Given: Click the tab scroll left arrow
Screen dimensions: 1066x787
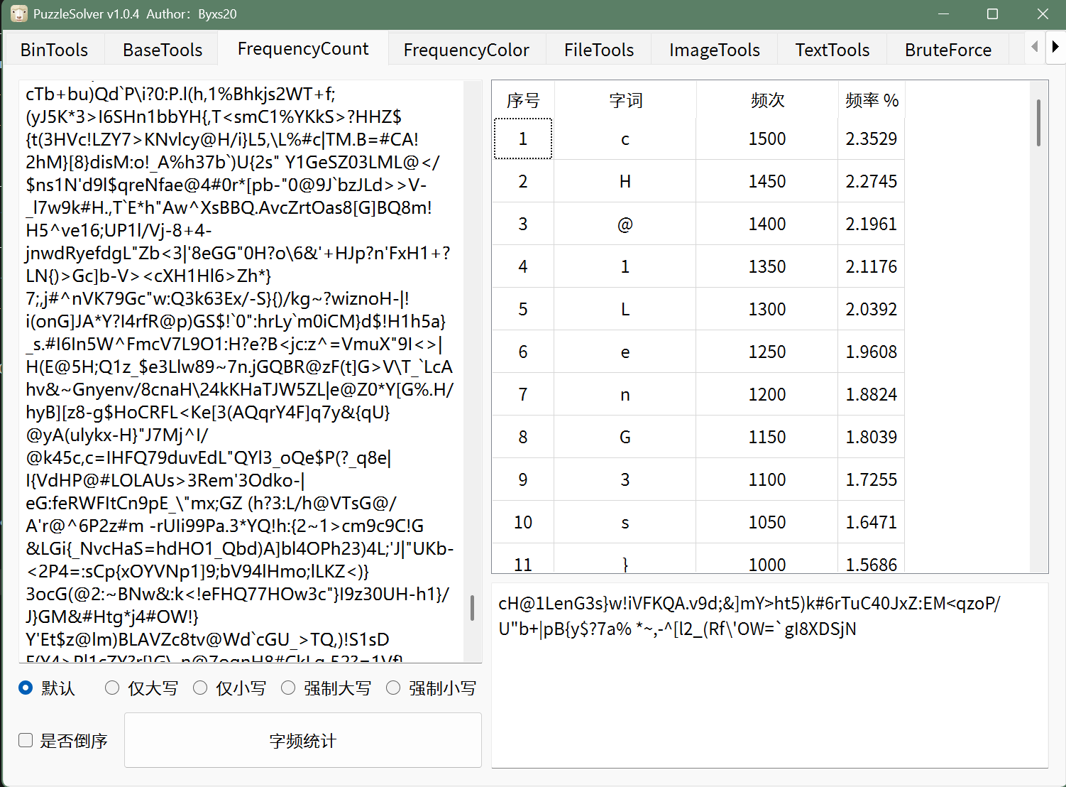Looking at the screenshot, I should 1035,47.
